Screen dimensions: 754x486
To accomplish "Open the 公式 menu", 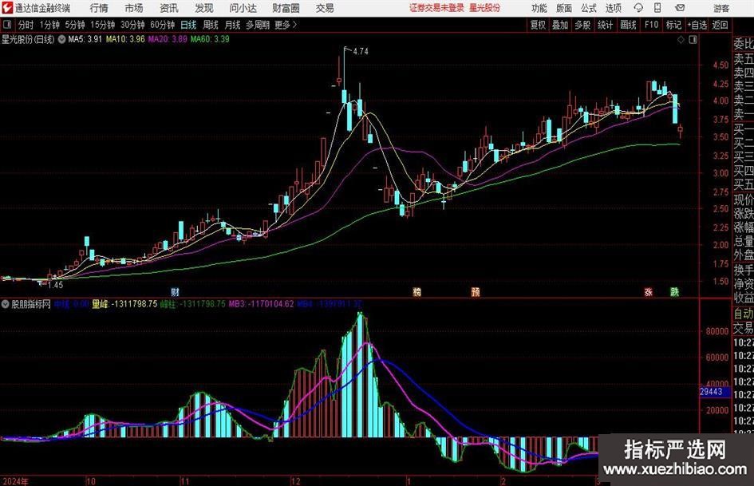I will click(589, 8).
